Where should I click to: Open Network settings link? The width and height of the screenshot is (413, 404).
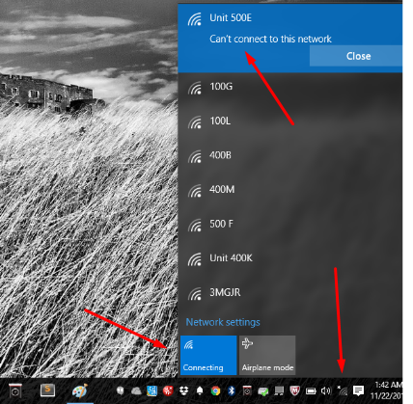click(x=223, y=322)
